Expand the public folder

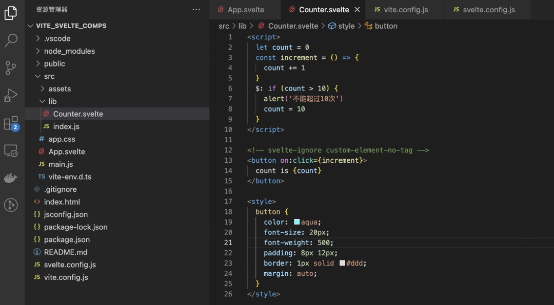(117, 64)
